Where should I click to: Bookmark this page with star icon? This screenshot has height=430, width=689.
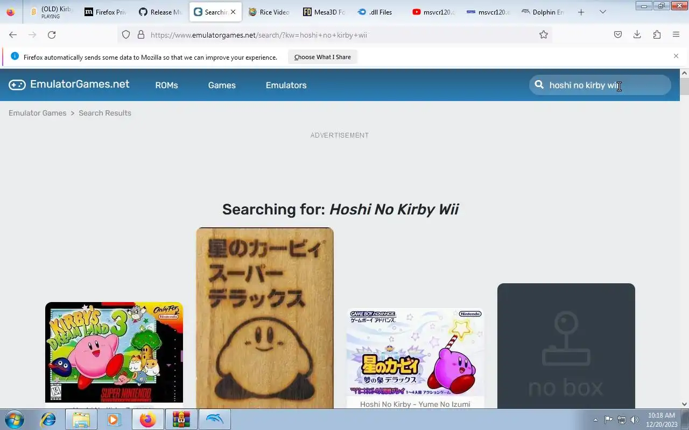[x=544, y=34]
